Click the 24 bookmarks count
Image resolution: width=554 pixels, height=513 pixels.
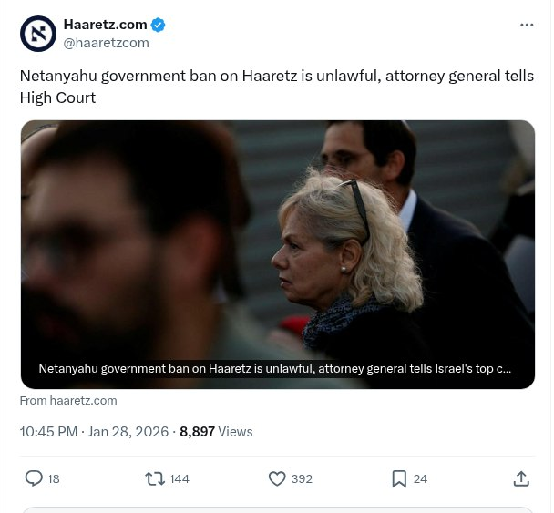[x=420, y=479]
